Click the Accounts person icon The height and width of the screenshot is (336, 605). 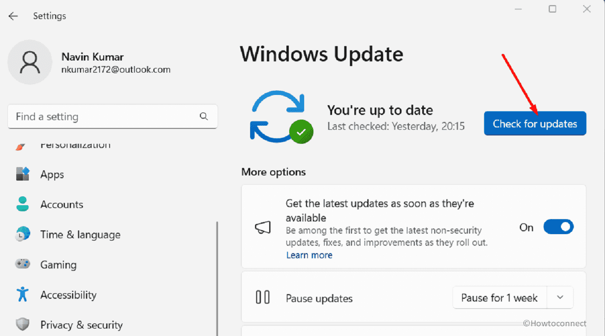coord(23,204)
